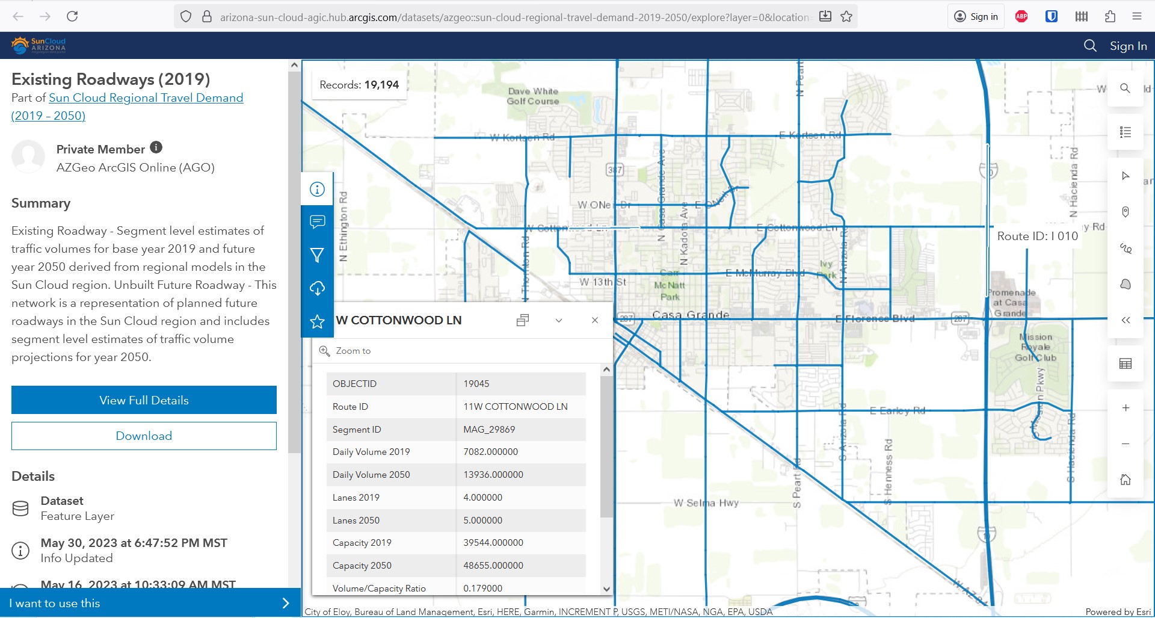Reset map to home extent
The height and width of the screenshot is (618, 1155).
(1125, 480)
